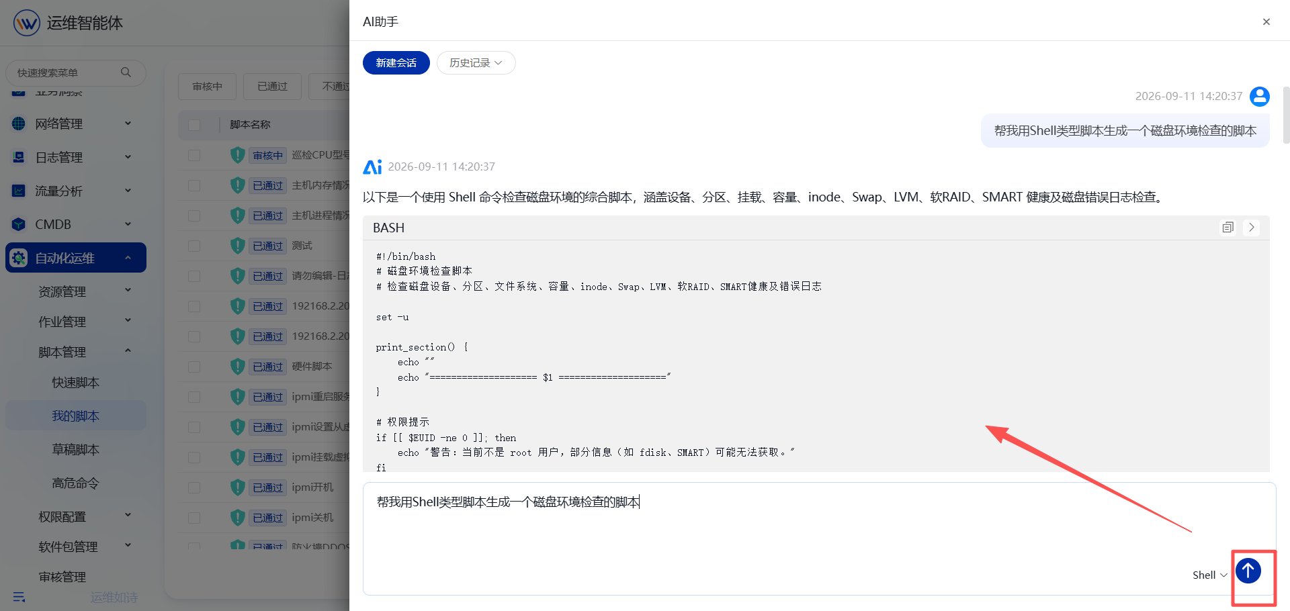Copy the BASH code block
Viewport: 1290px width, 611px height.
(1228, 228)
